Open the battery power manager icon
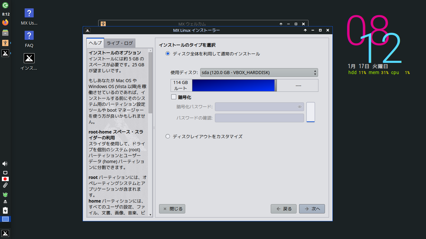Viewport: 426px width, 239px height. 5,210
